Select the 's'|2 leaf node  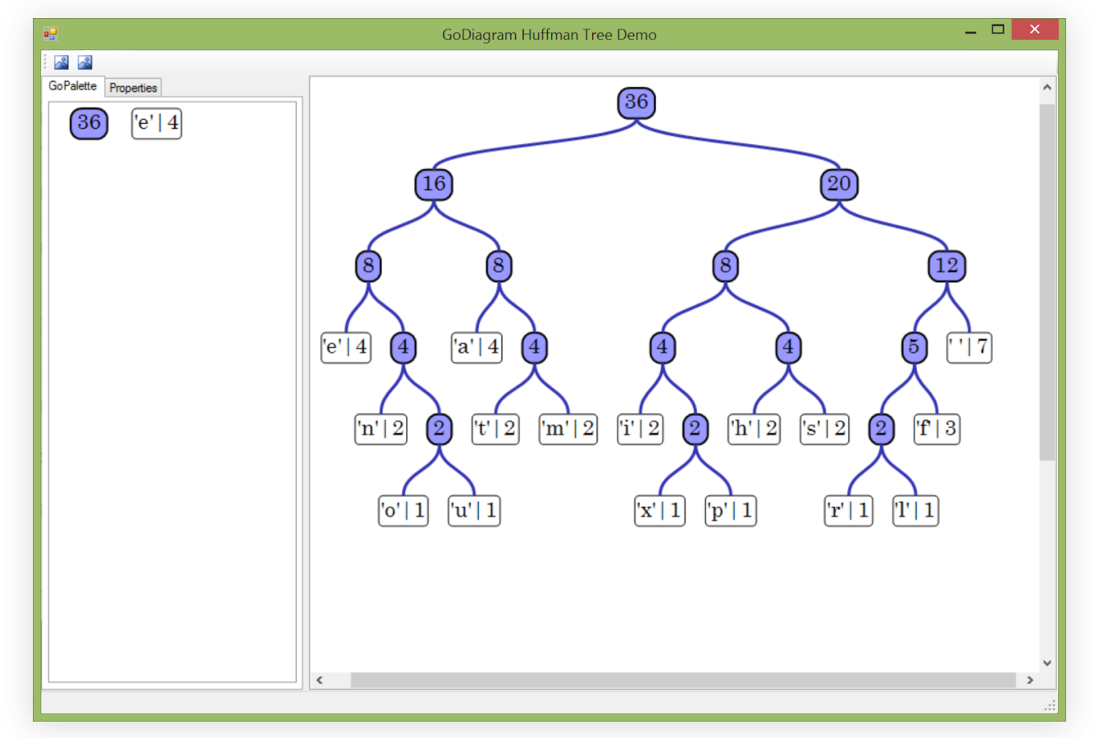coord(824,429)
